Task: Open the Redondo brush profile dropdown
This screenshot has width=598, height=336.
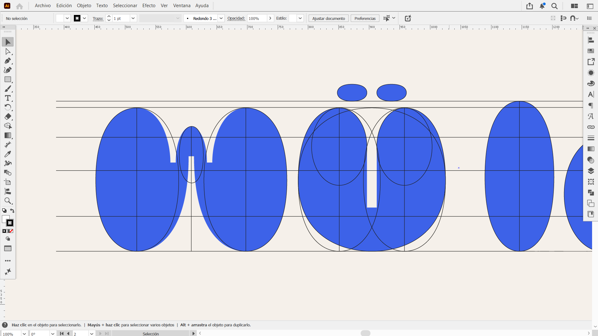Action: point(221,18)
